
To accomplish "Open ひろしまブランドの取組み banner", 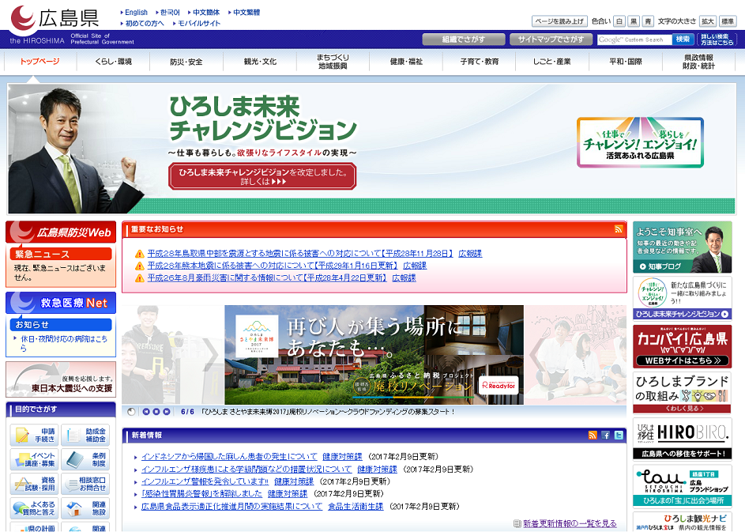I will pyautogui.click(x=683, y=393).
